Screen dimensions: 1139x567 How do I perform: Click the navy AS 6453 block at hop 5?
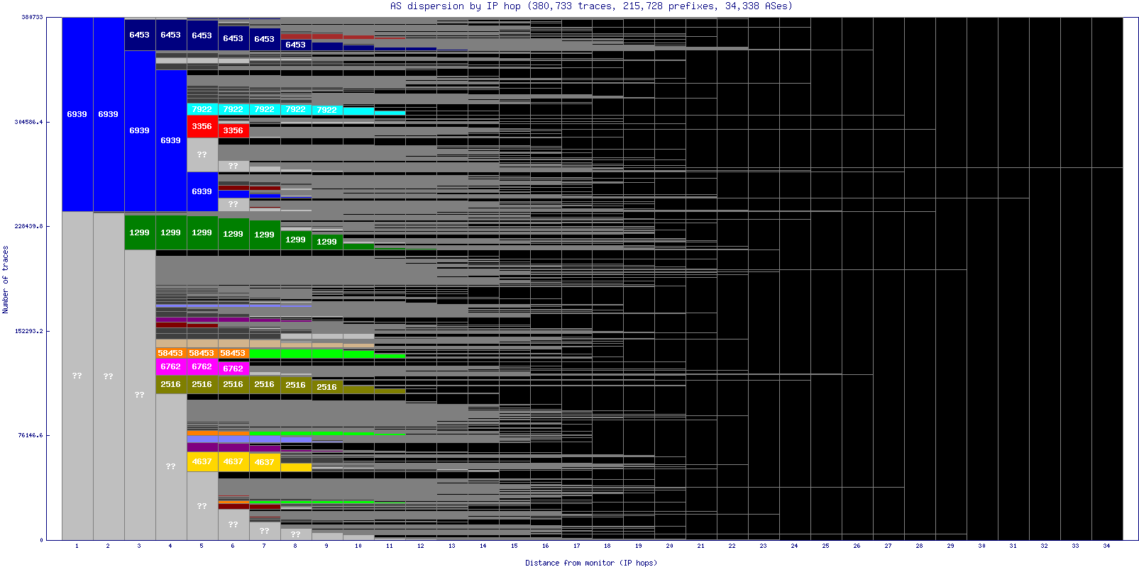(x=202, y=35)
